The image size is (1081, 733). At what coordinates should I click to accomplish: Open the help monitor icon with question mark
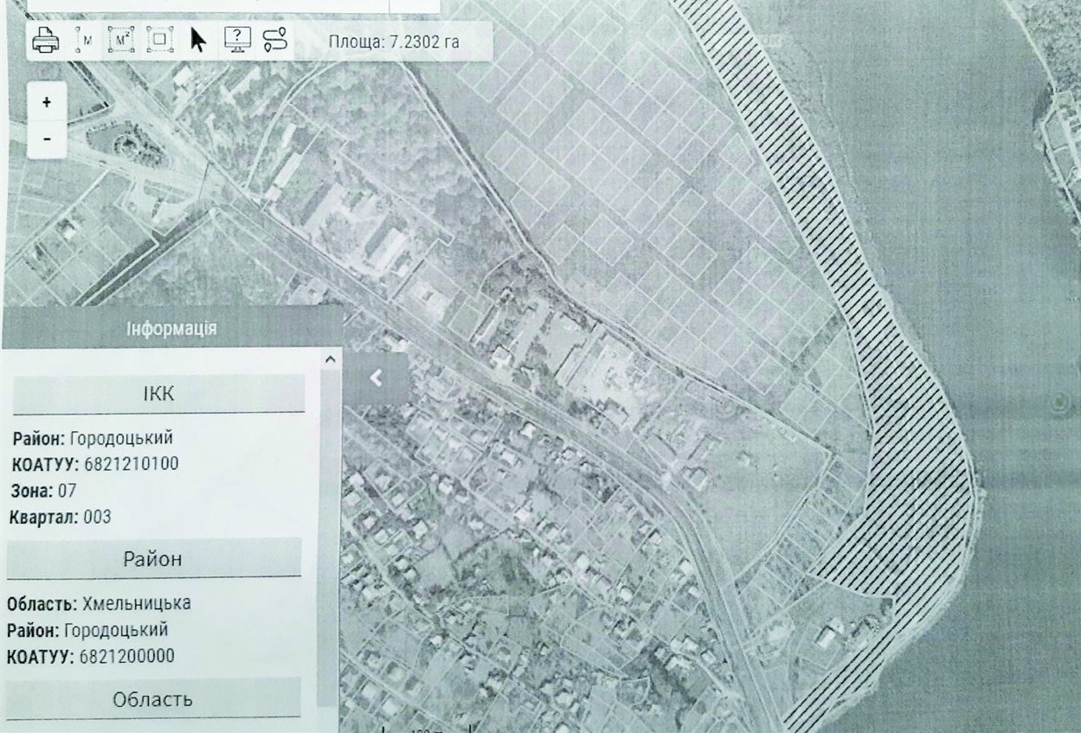237,40
